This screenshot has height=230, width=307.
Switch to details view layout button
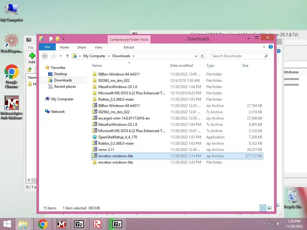click(x=263, y=208)
